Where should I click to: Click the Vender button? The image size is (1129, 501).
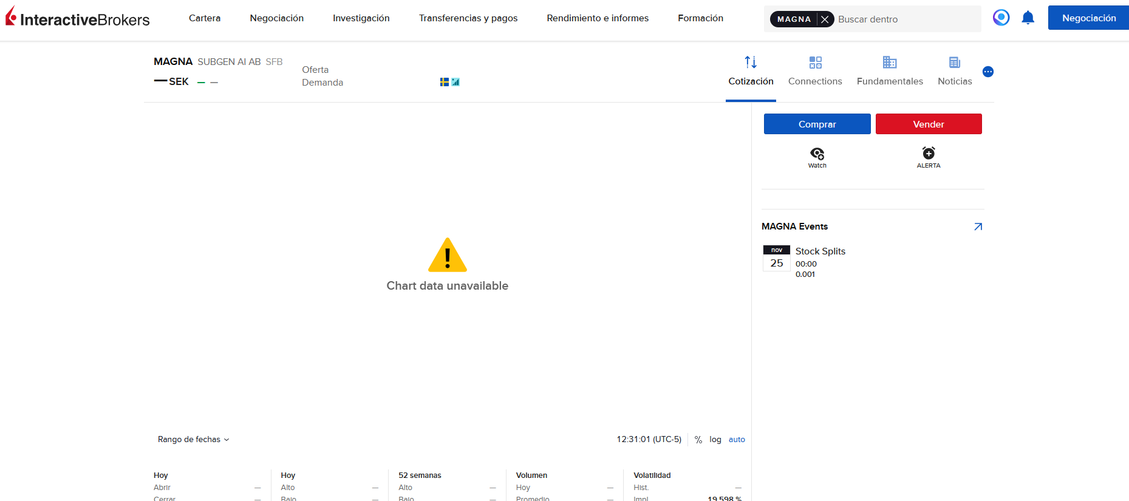tap(929, 124)
